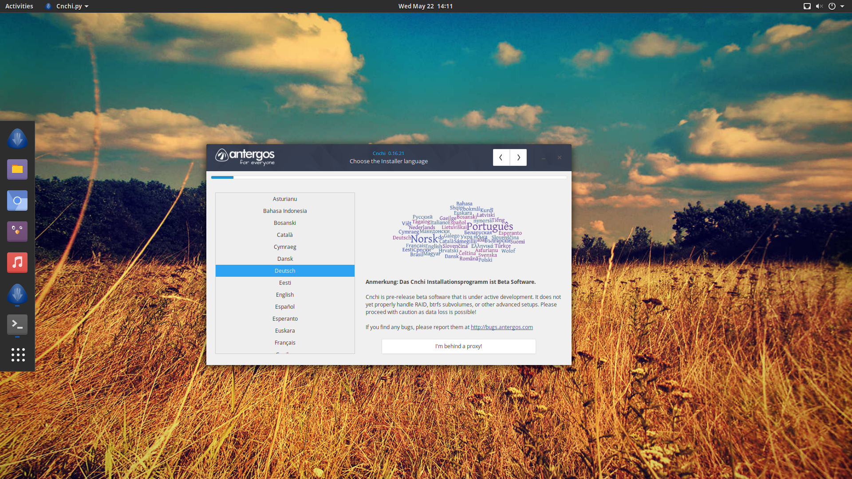Open the Files manager from dock

17,169
